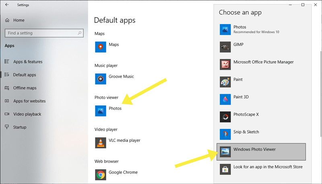Click the back arrow in Settings title bar
Image resolution: width=322 pixels, height=184 pixels.
point(7,4)
